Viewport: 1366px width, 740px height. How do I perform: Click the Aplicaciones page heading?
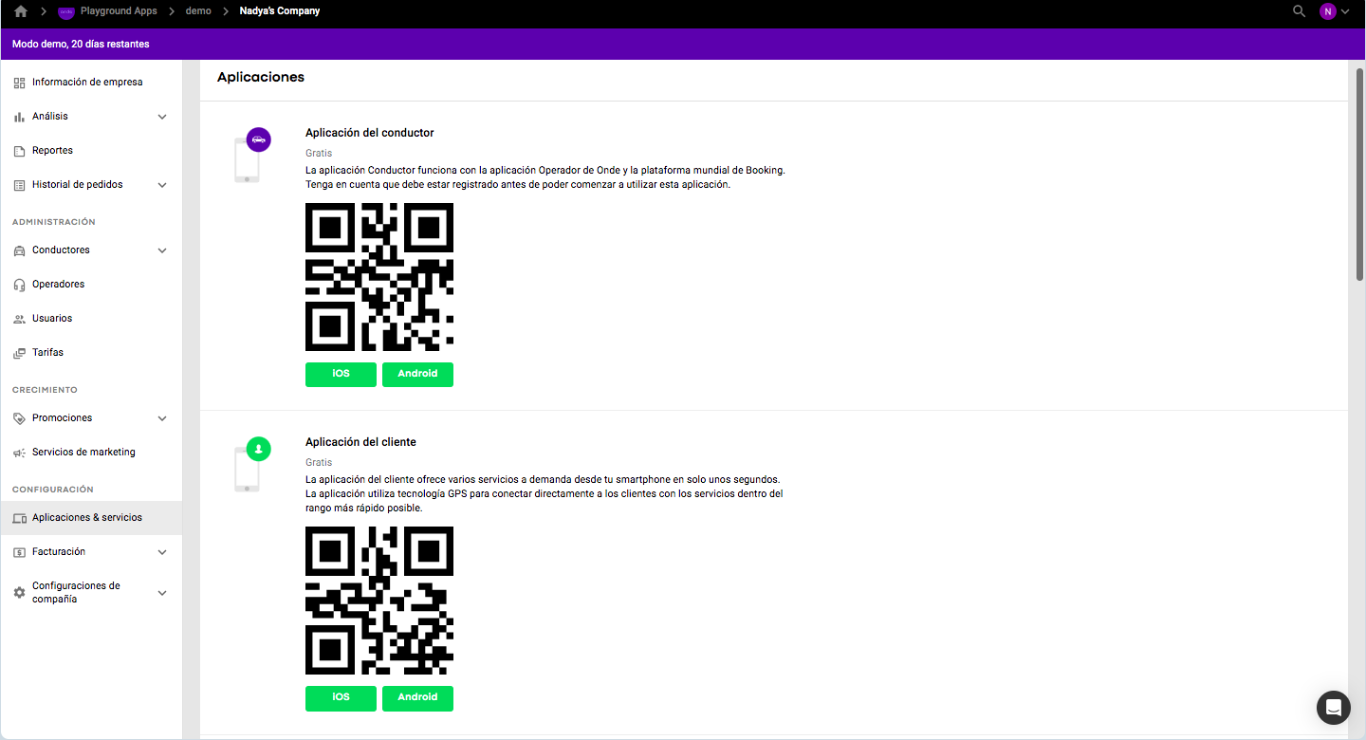[x=261, y=78]
